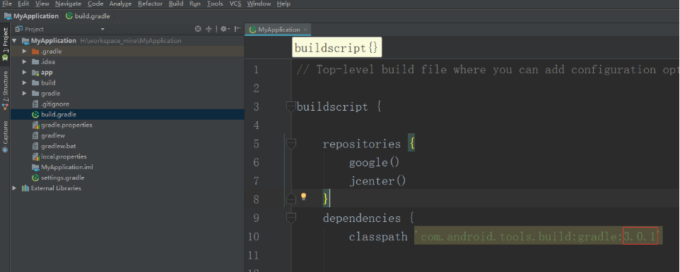Close the MyApplication editor tab
Image resolution: width=680 pixels, height=272 pixels.
[x=305, y=30]
